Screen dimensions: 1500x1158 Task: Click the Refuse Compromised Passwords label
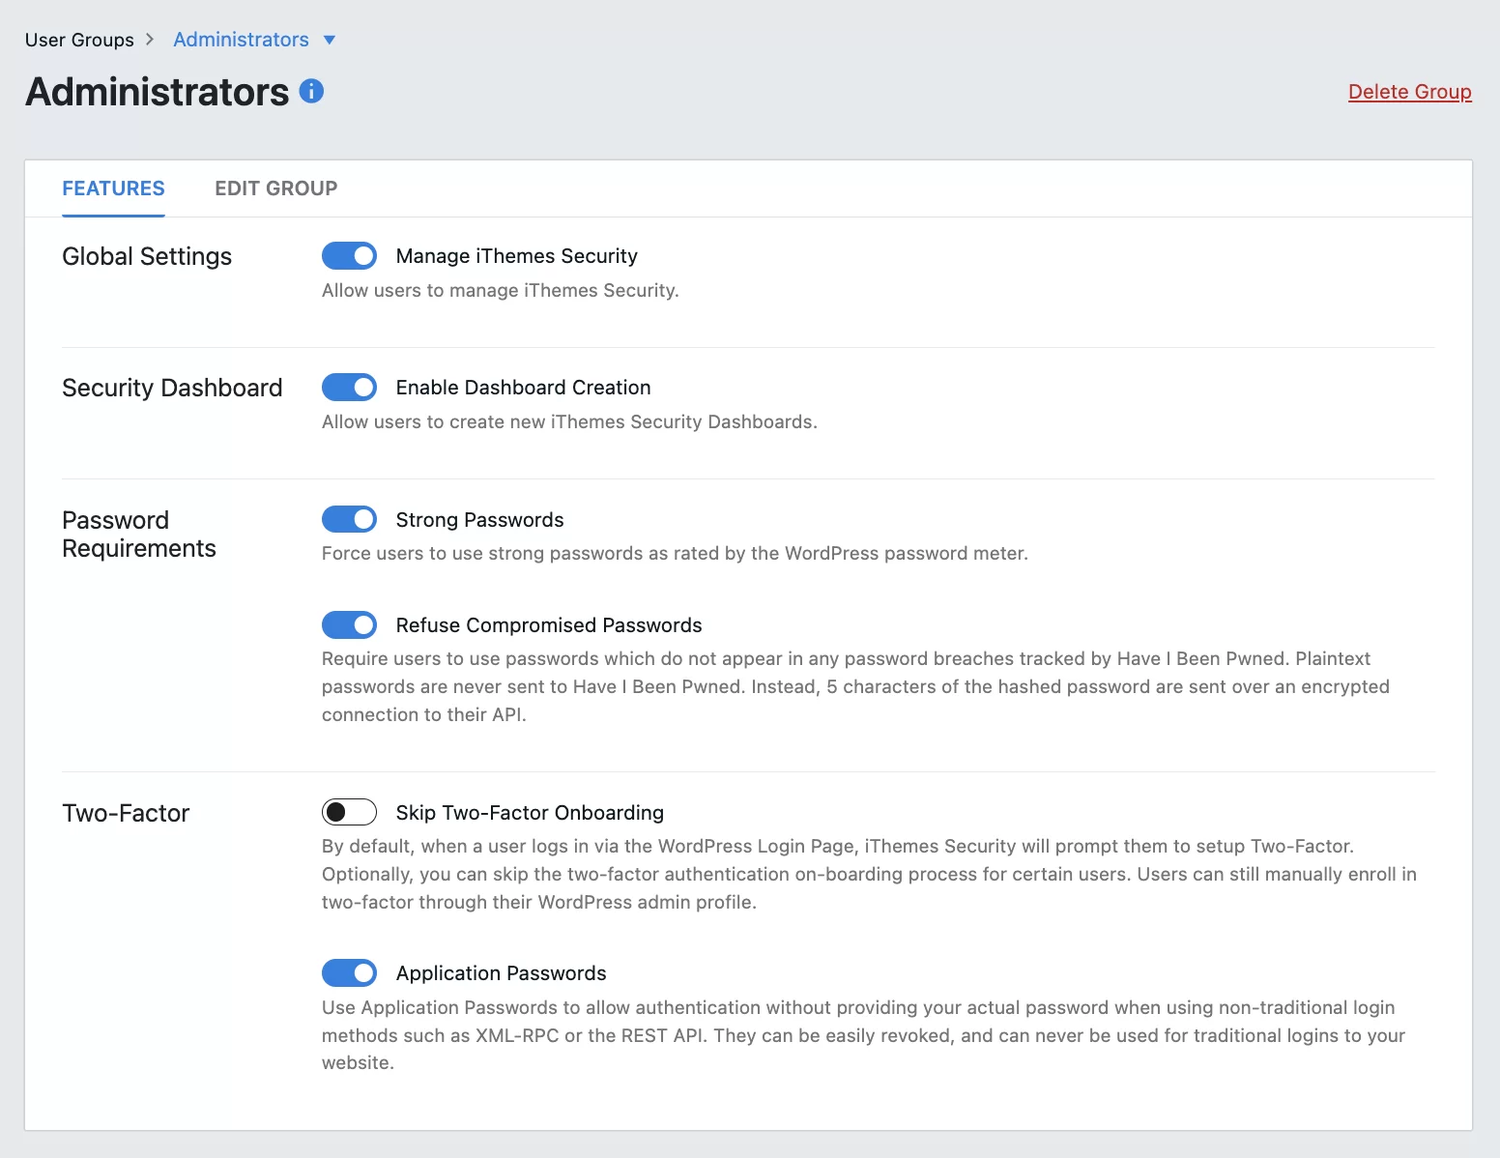coord(549,625)
